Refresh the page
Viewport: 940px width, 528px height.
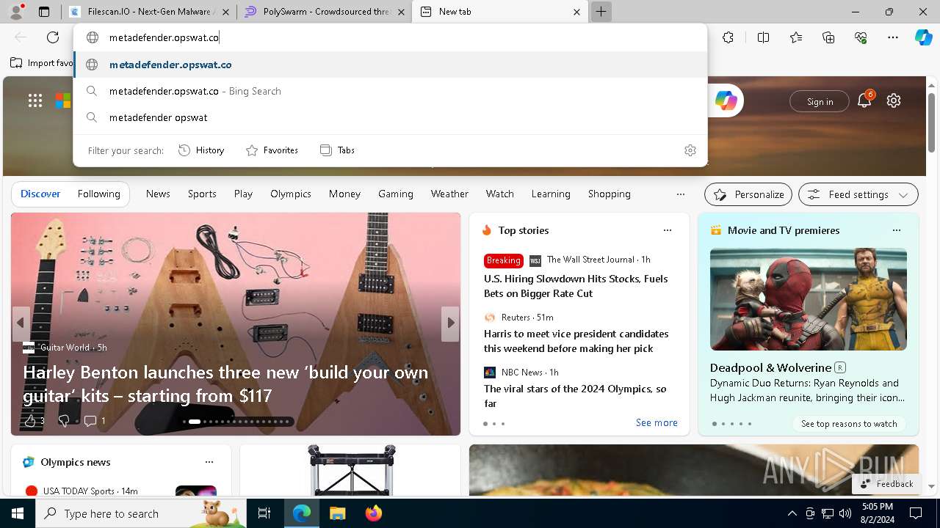pyautogui.click(x=53, y=37)
